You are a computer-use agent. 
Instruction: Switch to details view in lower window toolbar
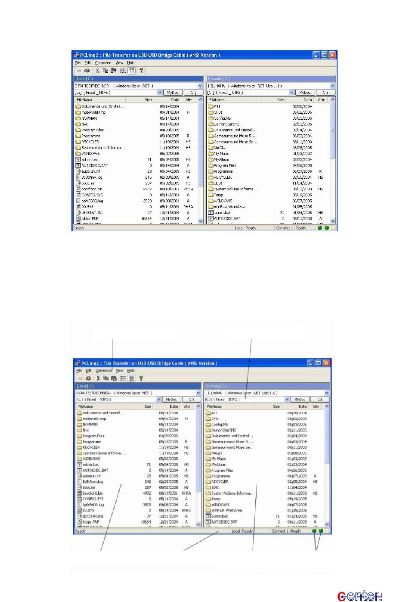[x=132, y=378]
